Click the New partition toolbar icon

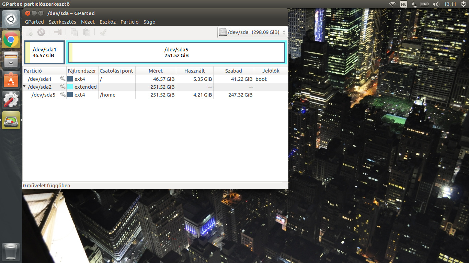pos(30,32)
